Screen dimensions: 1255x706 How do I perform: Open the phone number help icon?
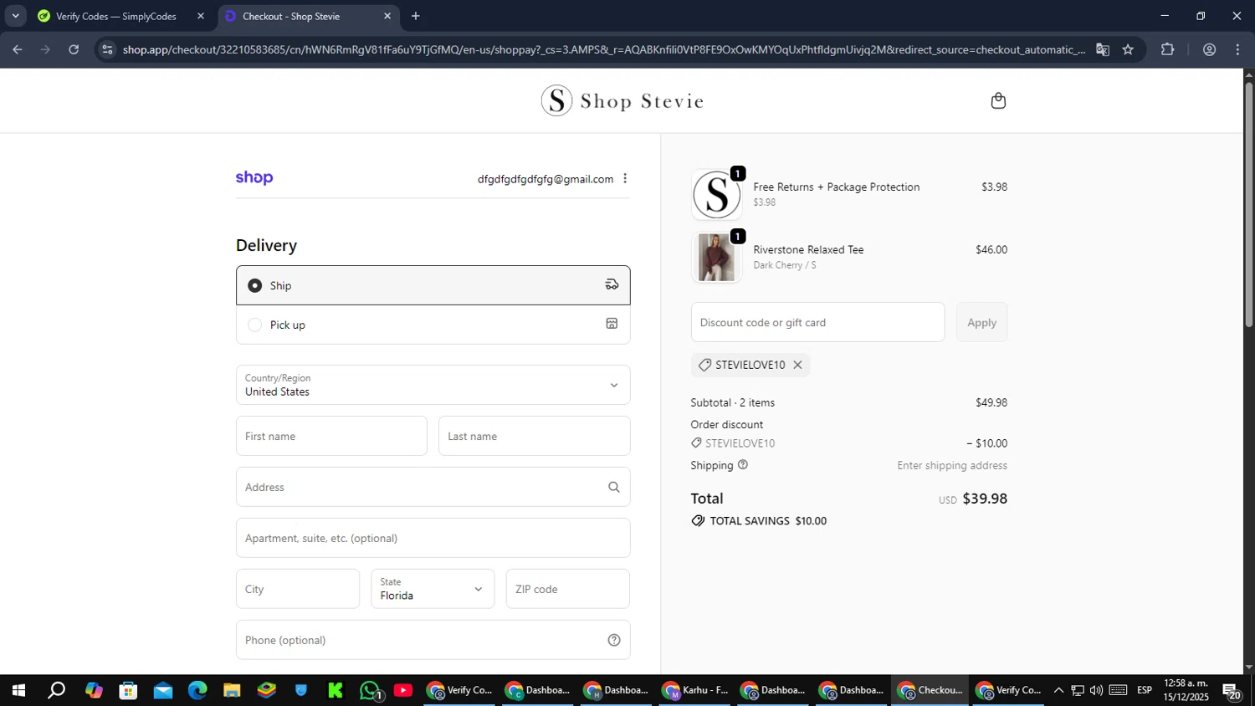pyautogui.click(x=614, y=640)
